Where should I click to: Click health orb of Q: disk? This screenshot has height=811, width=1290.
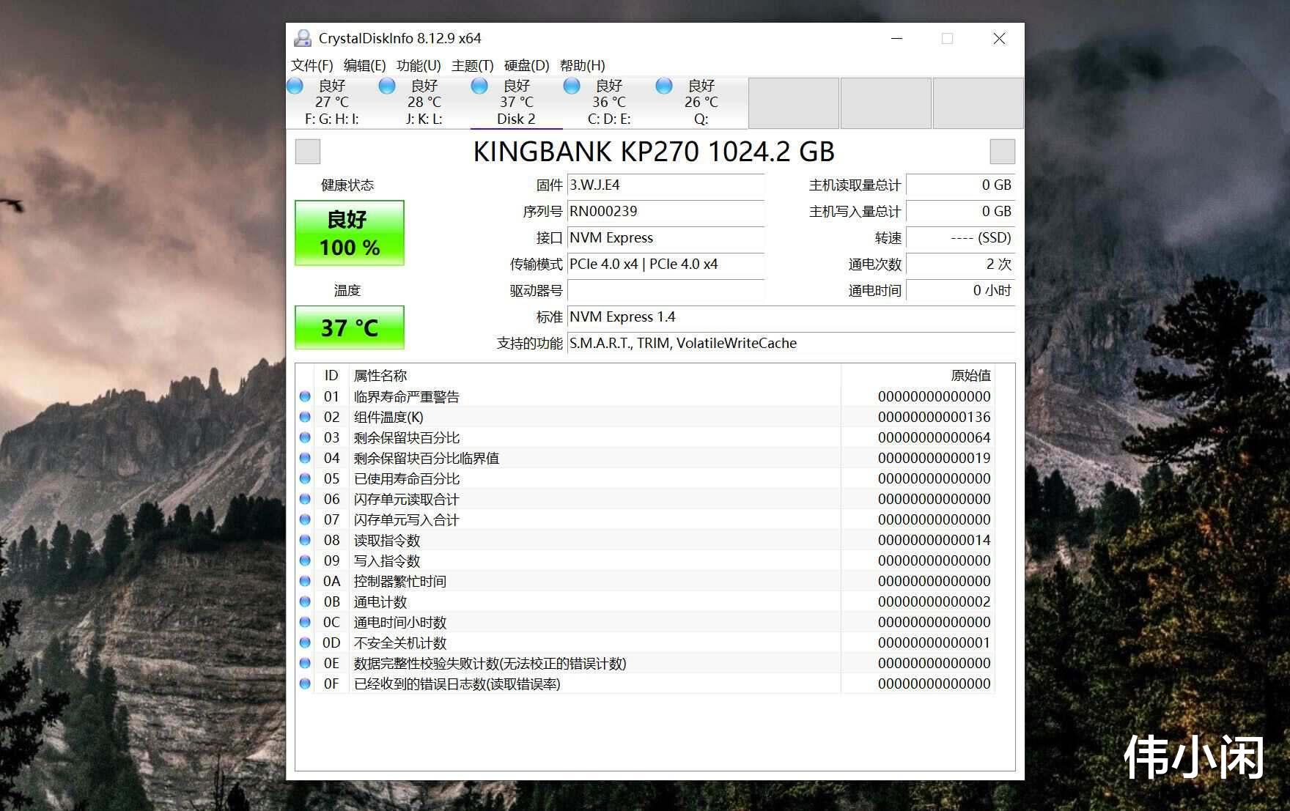664,86
